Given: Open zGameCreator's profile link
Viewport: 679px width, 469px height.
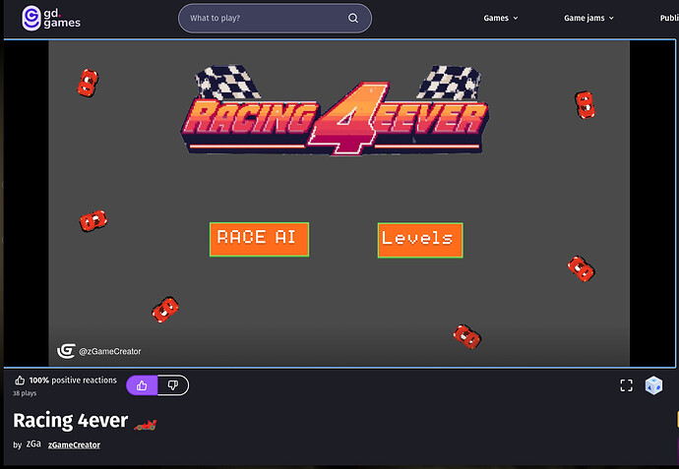Looking at the screenshot, I should click(x=74, y=444).
